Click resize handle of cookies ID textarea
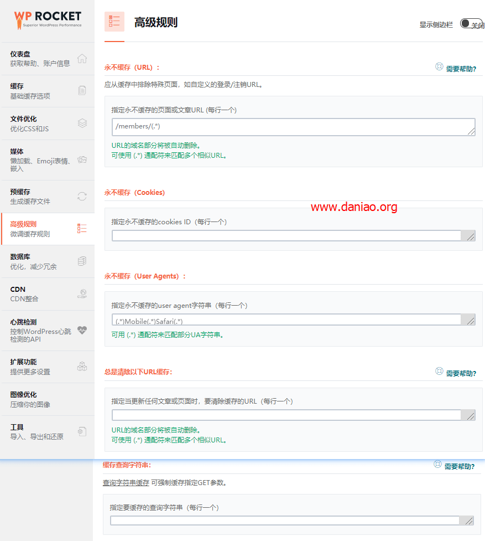The height and width of the screenshot is (541, 485). coord(471,236)
